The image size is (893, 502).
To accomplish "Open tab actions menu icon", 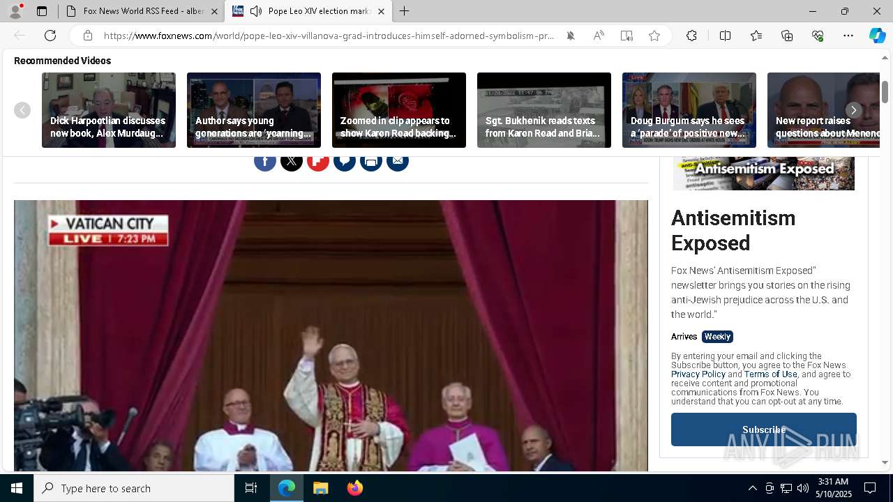I will [x=42, y=11].
